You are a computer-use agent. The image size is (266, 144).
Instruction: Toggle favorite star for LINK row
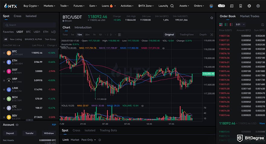pyautogui.click(x=4, y=89)
